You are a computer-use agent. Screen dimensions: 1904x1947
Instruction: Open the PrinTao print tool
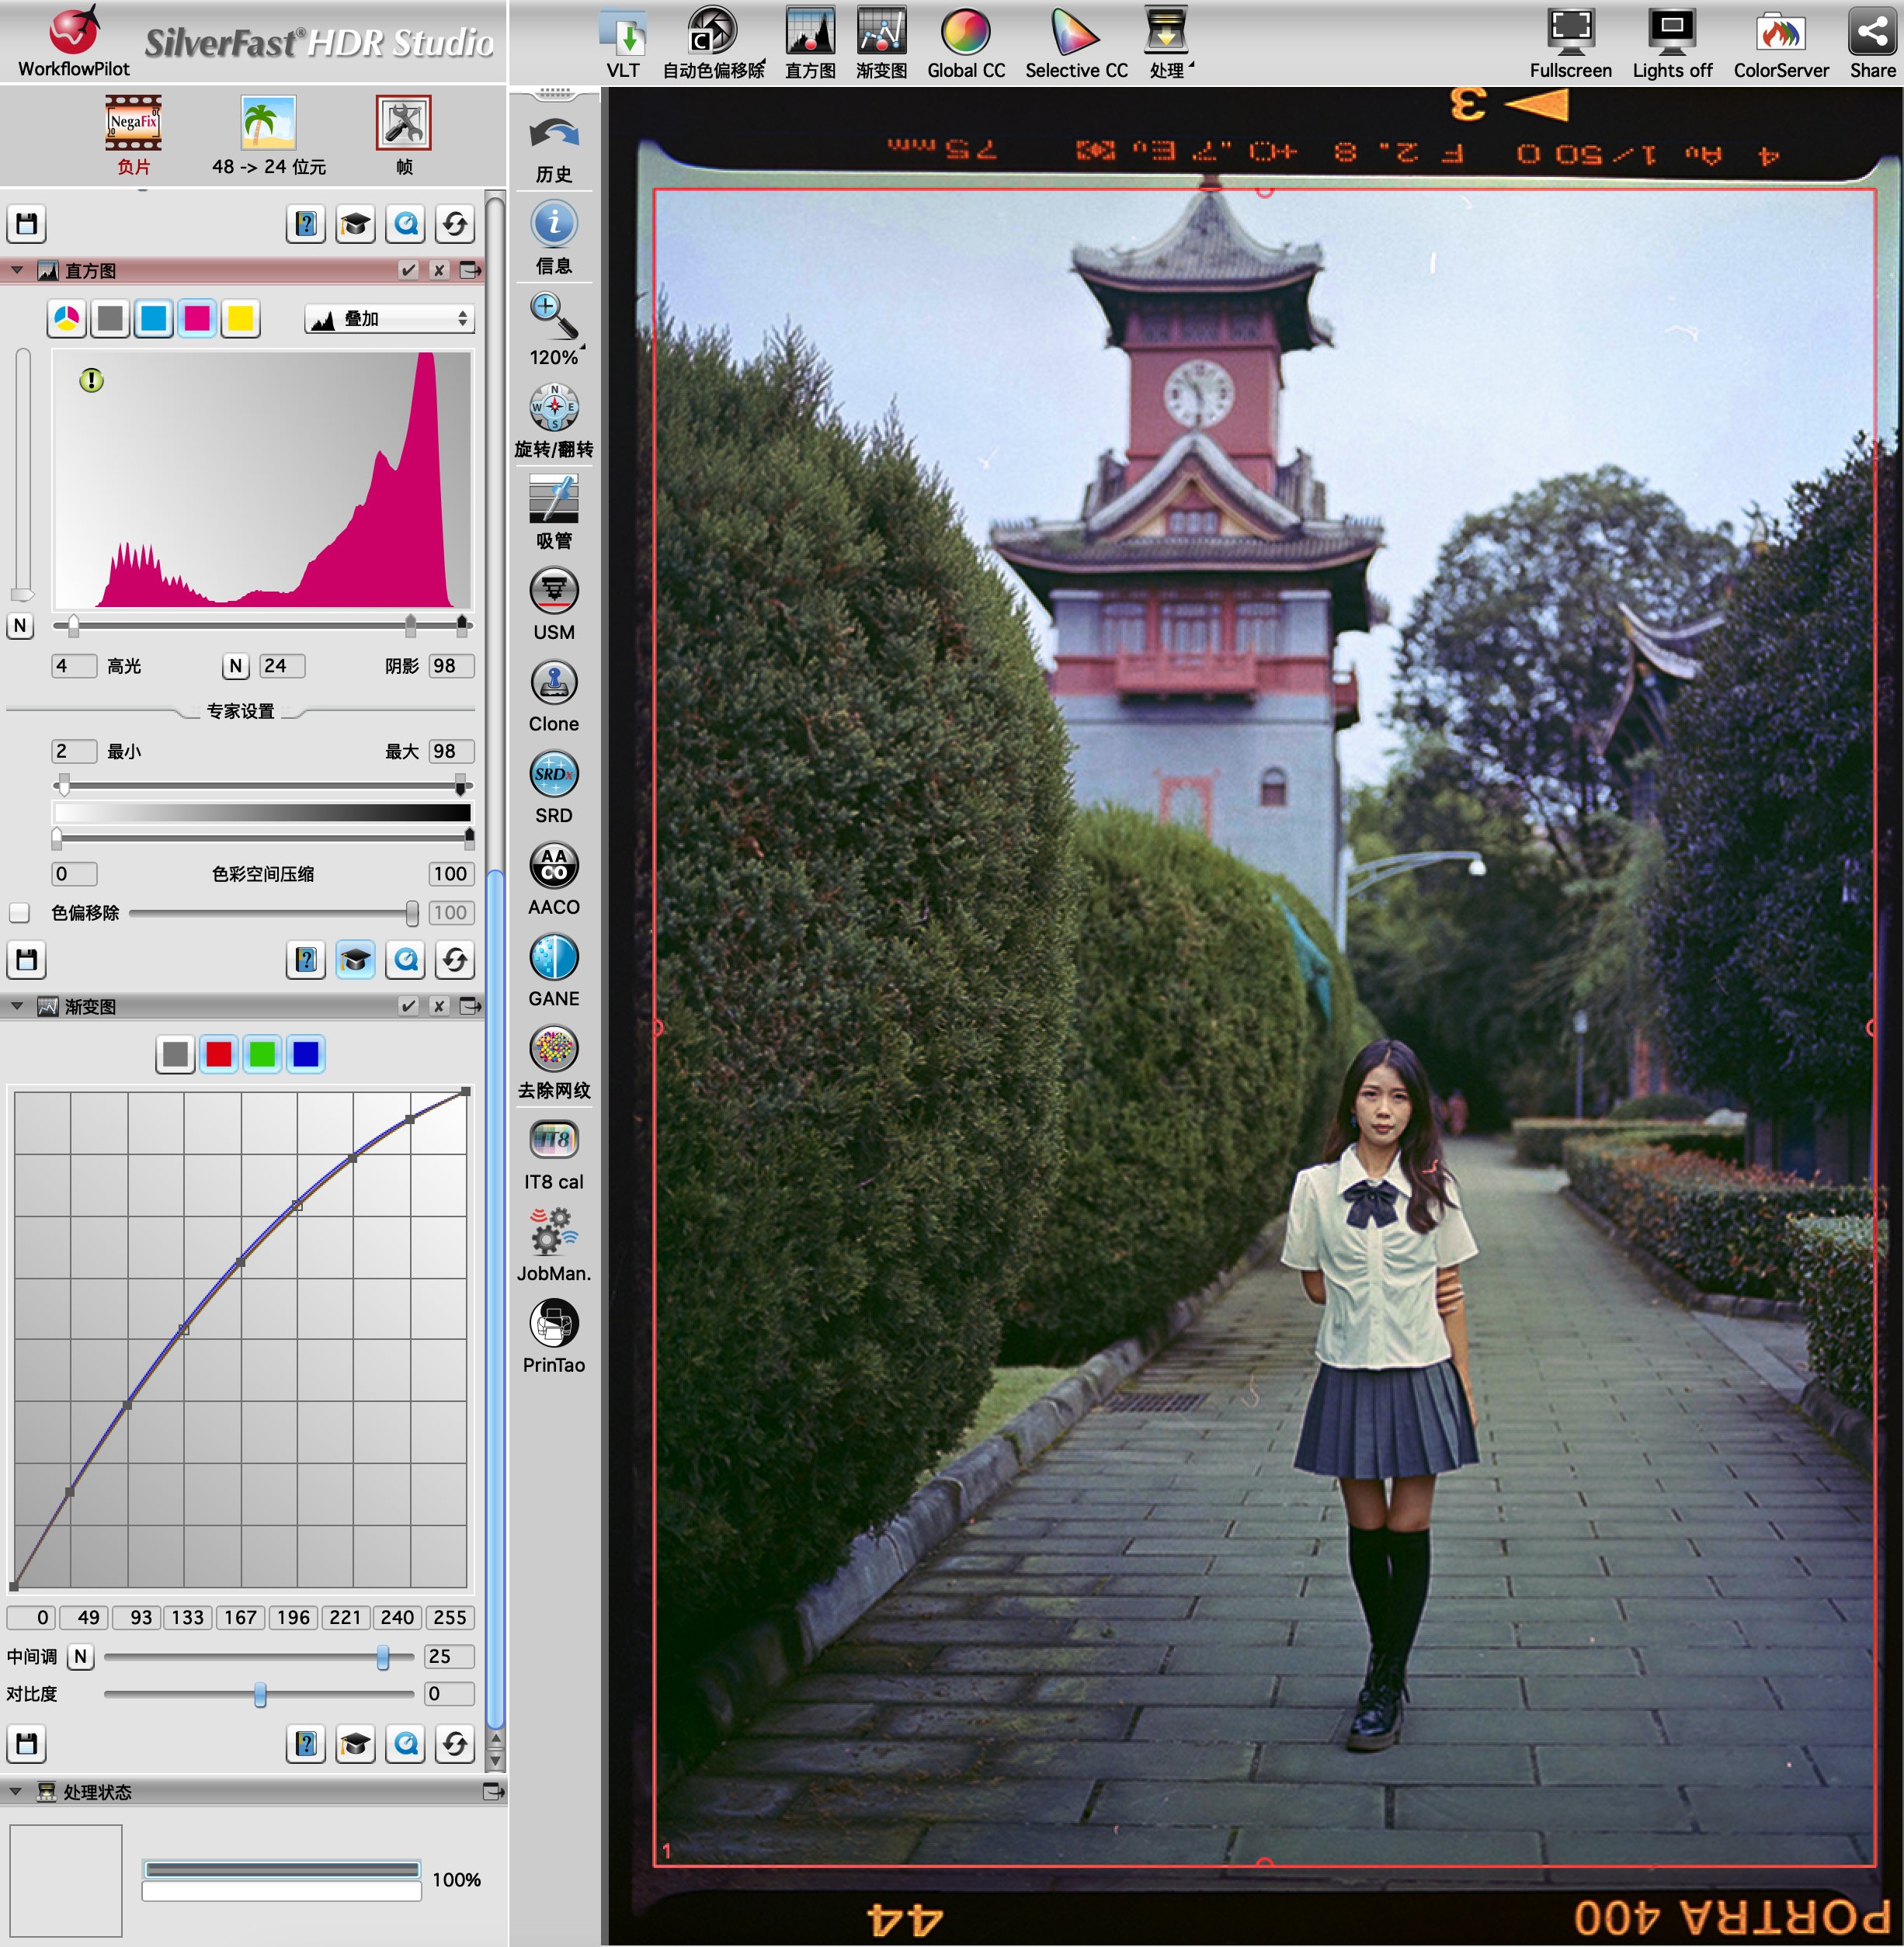tap(553, 1325)
